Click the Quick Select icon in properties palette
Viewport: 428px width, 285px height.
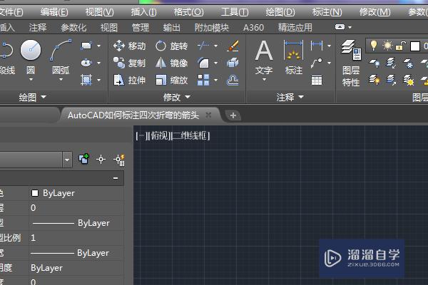coord(119,160)
